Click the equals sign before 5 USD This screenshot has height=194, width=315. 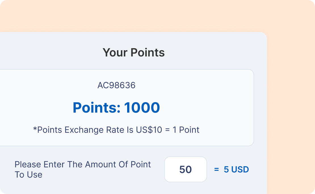tap(217, 170)
